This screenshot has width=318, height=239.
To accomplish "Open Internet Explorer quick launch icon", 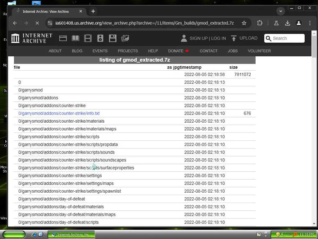I will [34, 235].
